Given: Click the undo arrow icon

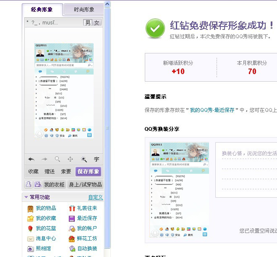Looking at the screenshot, I should [31, 159].
